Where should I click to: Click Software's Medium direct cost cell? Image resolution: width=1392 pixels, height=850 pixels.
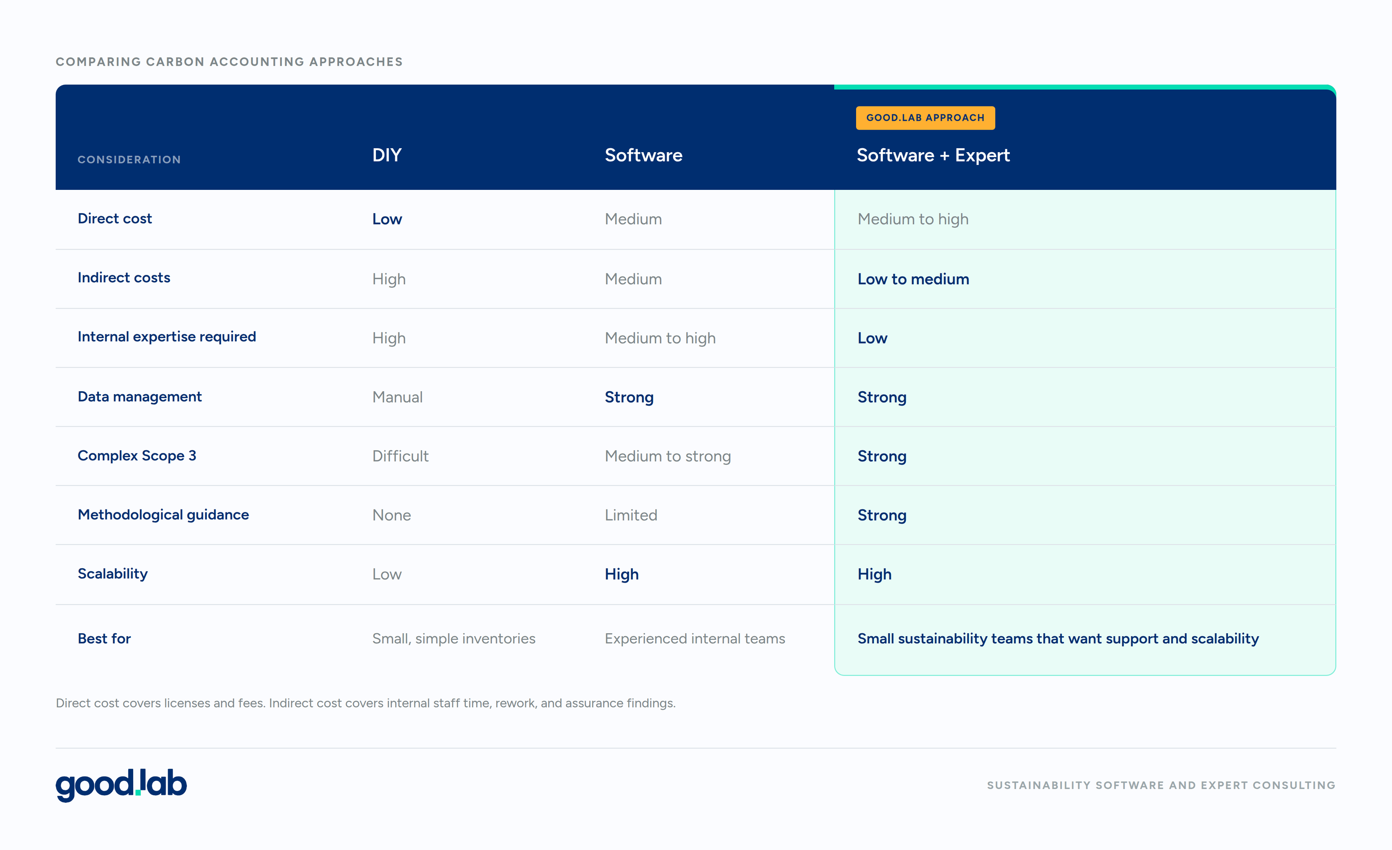pyautogui.click(x=633, y=219)
